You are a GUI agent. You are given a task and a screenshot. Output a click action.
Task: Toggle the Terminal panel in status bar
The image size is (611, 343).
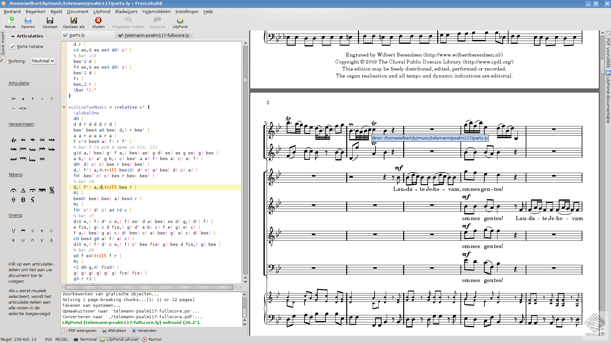[85, 339]
